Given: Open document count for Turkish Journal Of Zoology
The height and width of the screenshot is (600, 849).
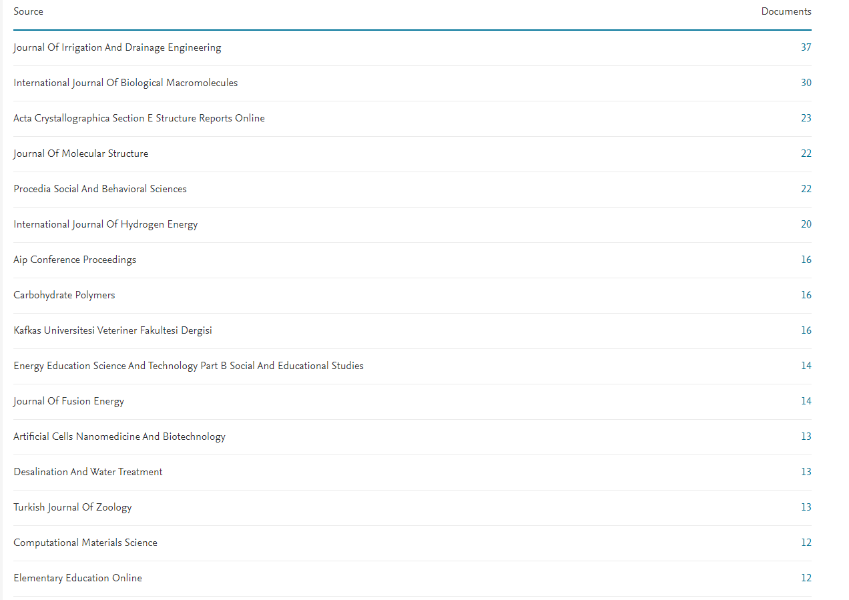Looking at the screenshot, I should point(806,507).
